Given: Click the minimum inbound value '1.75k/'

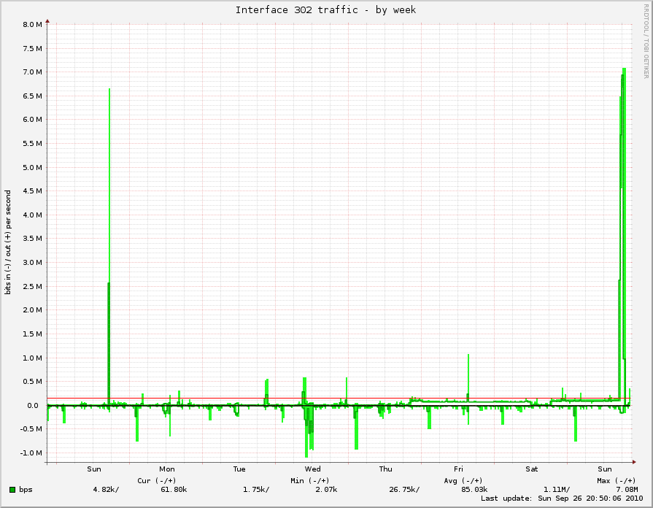Looking at the screenshot, I should tap(255, 489).
